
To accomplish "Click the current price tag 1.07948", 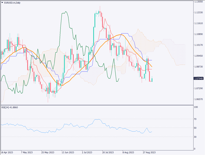I will coord(198,79).
